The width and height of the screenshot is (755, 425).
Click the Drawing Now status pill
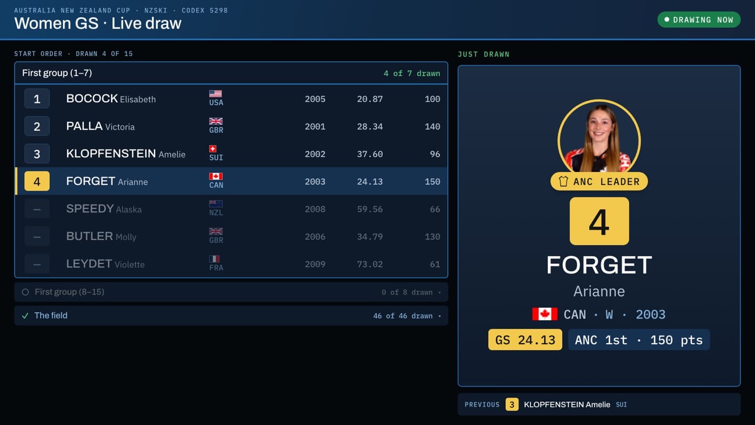(699, 20)
